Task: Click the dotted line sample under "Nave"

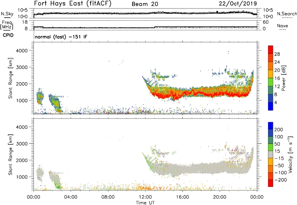Action: (x=283, y=30)
